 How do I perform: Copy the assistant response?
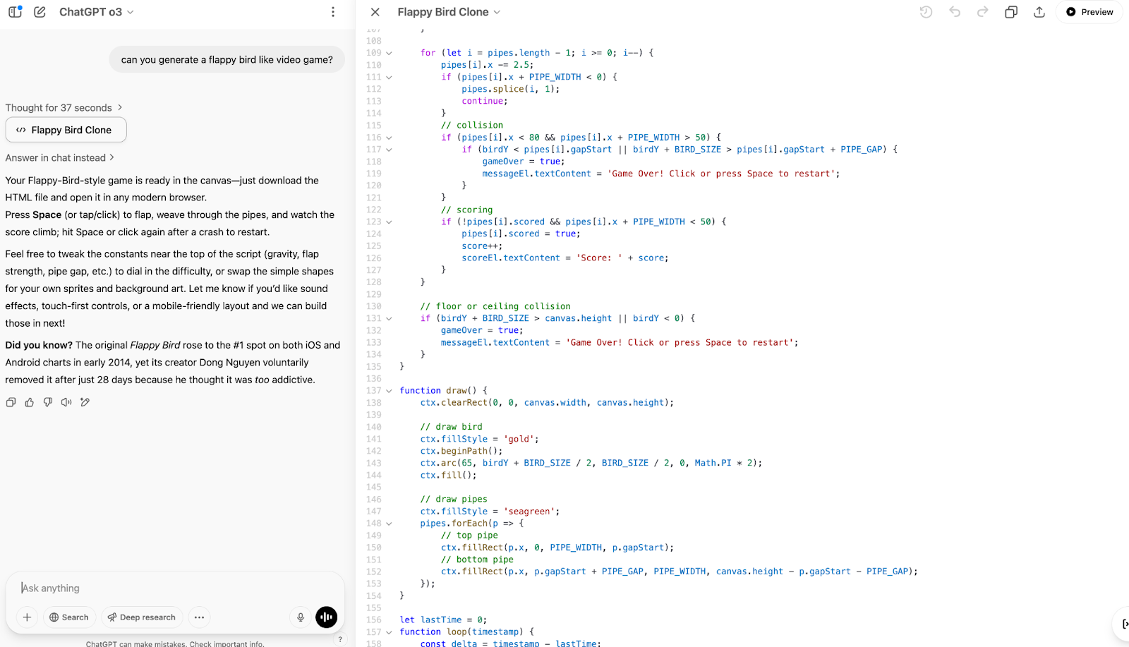click(x=11, y=402)
